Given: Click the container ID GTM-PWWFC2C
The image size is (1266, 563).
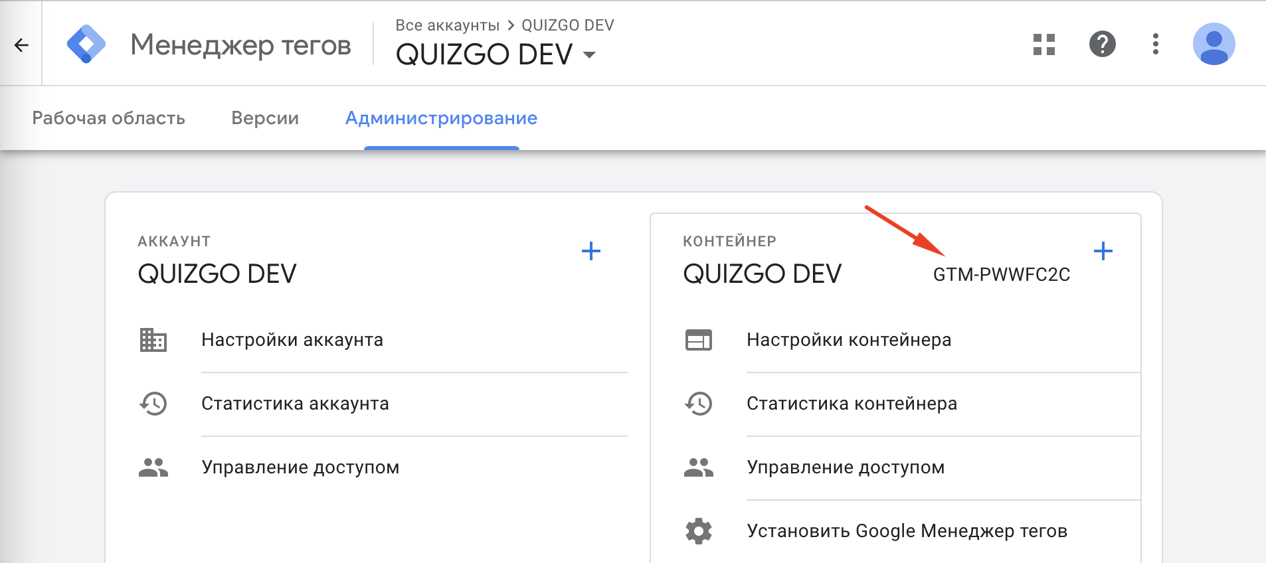Looking at the screenshot, I should (x=1002, y=275).
